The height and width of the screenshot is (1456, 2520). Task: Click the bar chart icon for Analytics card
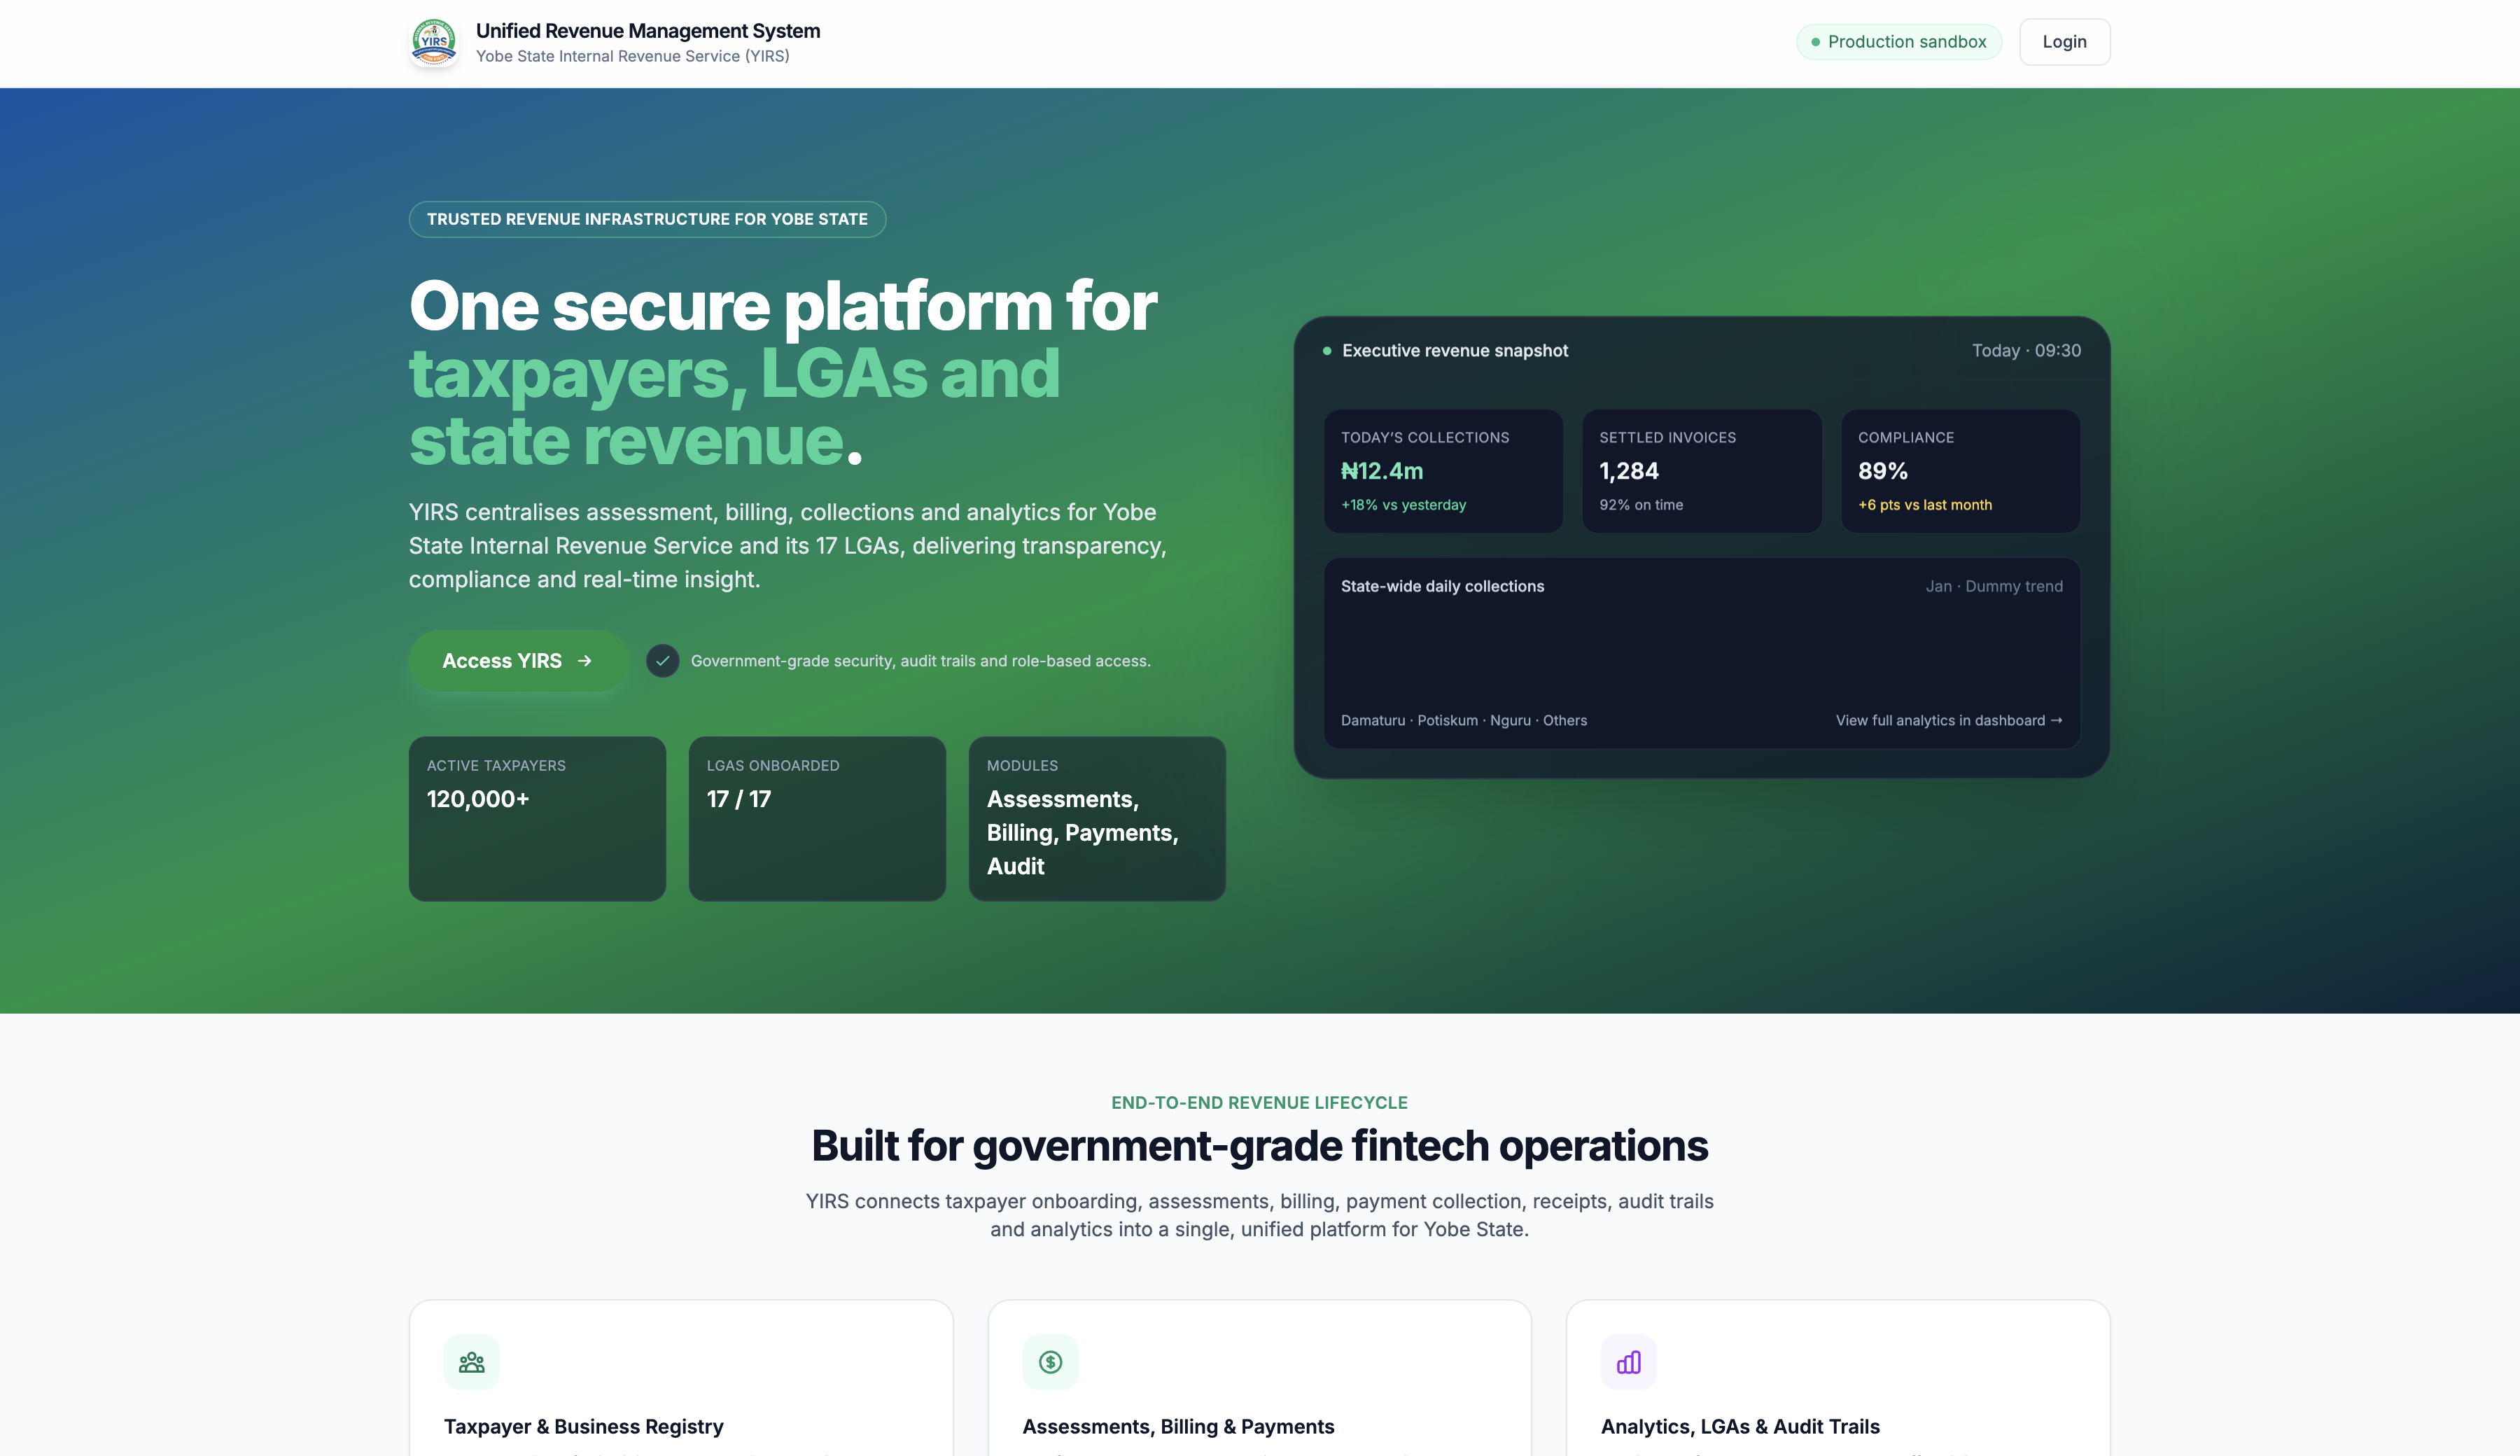1628,1362
